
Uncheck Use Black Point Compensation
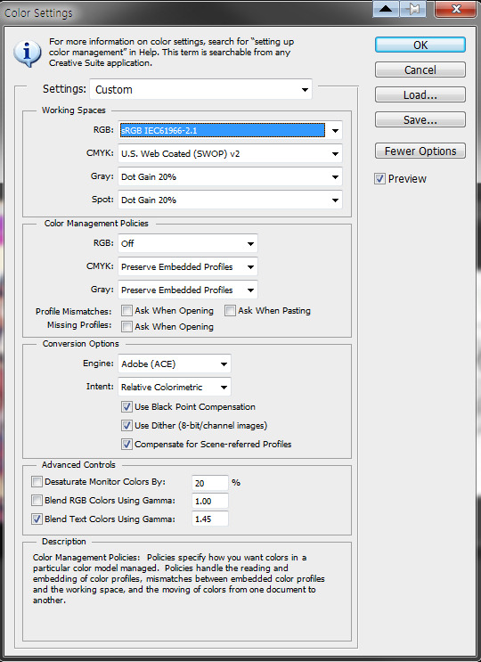[126, 407]
